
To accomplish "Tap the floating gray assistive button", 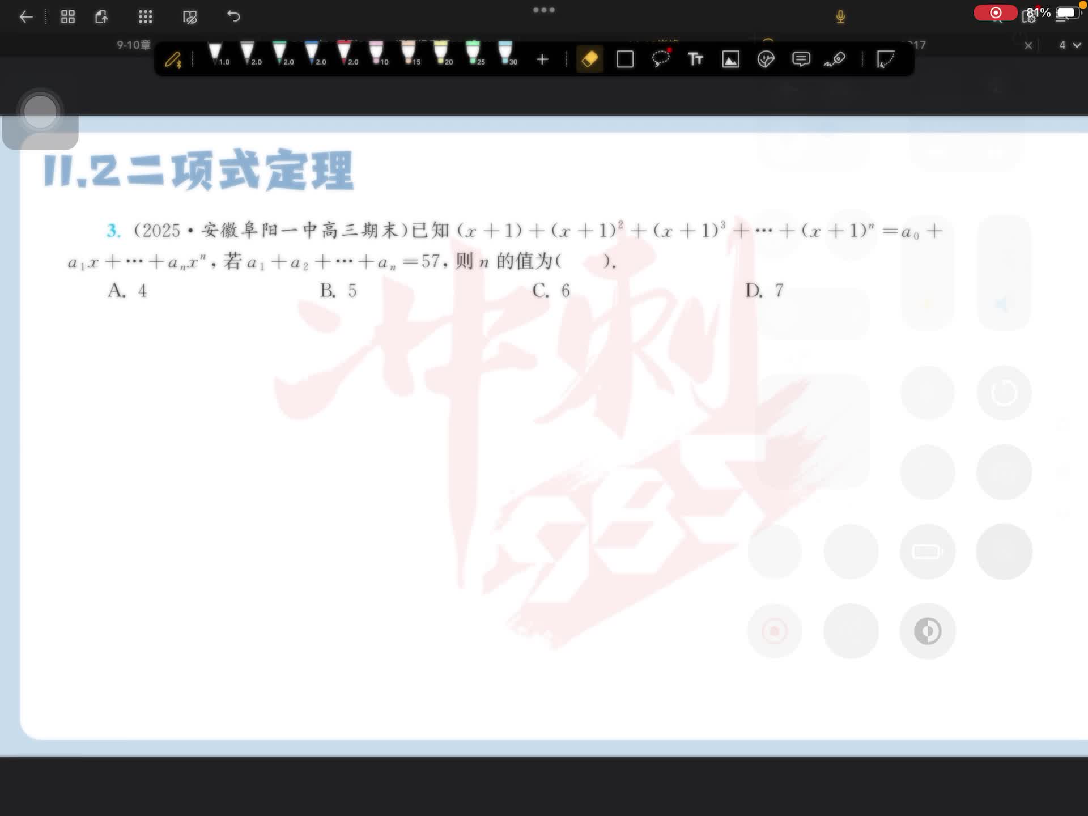I will tap(40, 112).
